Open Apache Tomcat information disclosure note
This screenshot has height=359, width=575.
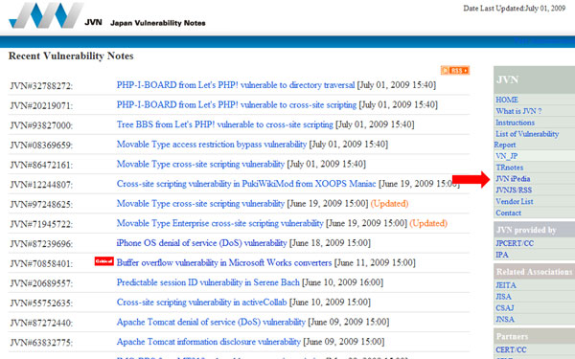point(209,342)
